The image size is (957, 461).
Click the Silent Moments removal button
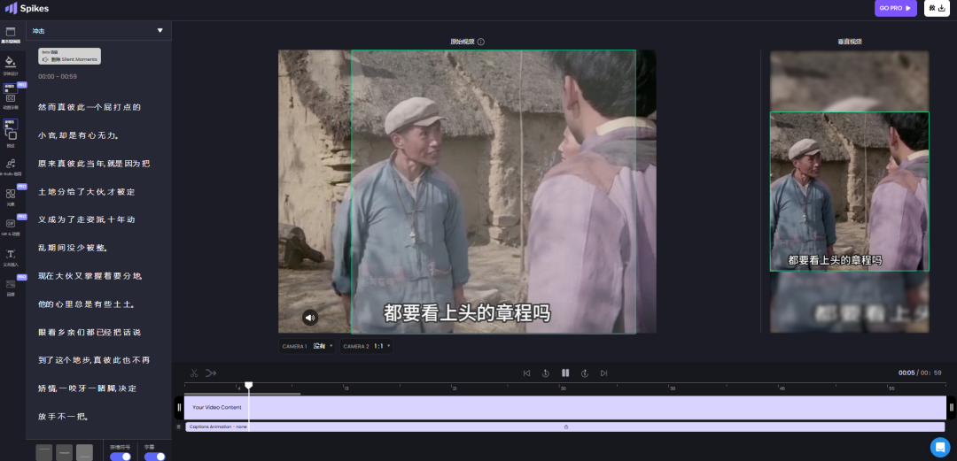coord(70,56)
